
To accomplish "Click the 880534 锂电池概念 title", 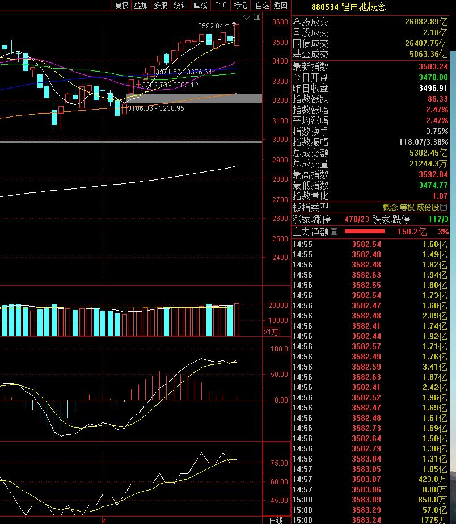I will click(348, 7).
